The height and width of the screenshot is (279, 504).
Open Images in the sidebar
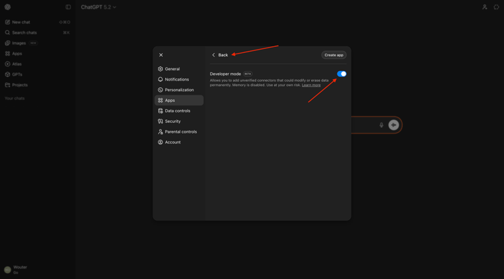[x=38, y=43]
